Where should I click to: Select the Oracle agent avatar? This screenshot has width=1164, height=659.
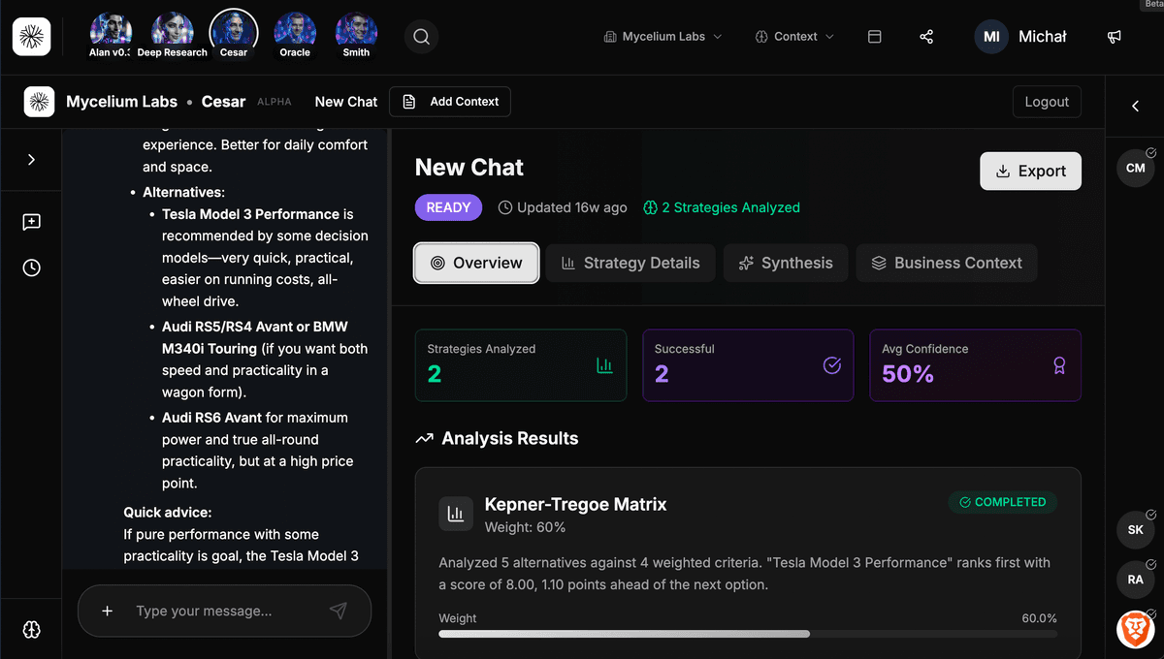(295, 32)
